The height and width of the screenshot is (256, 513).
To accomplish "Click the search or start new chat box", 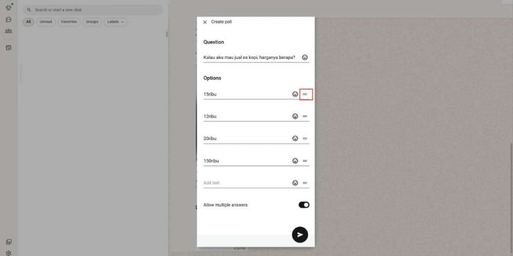I will tap(92, 10).
